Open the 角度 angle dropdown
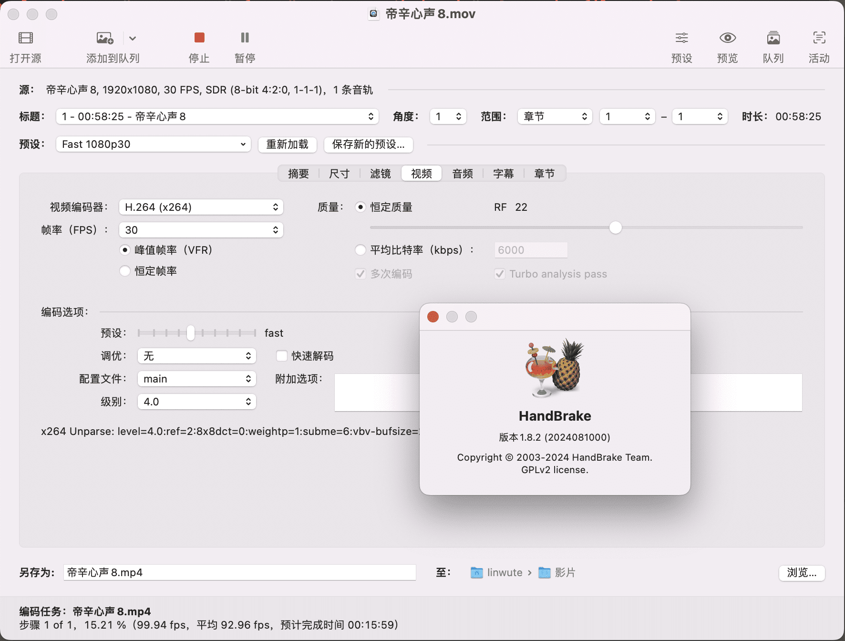Image resolution: width=845 pixels, height=641 pixels. point(448,116)
